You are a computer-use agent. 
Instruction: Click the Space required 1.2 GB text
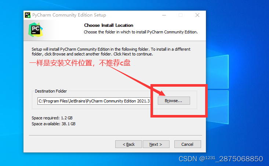tap(52, 118)
